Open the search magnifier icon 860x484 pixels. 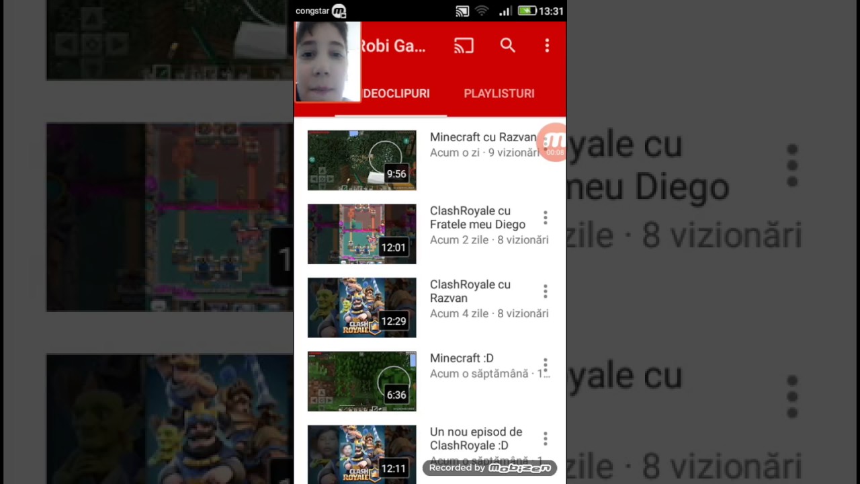click(x=507, y=45)
